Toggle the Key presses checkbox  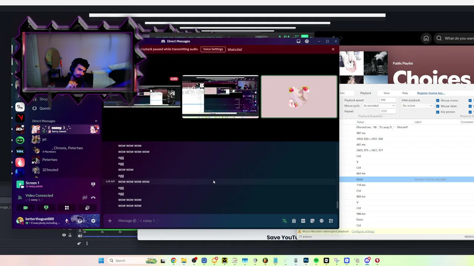[438, 112]
